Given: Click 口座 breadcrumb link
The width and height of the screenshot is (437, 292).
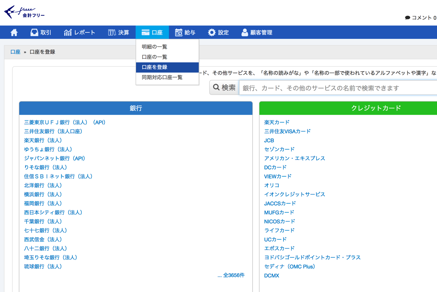Looking at the screenshot, I should [15, 52].
